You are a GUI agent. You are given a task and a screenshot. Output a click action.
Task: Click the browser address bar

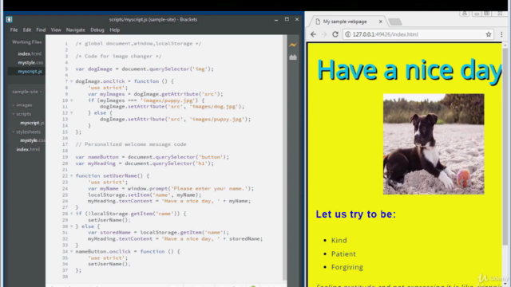[418, 34]
